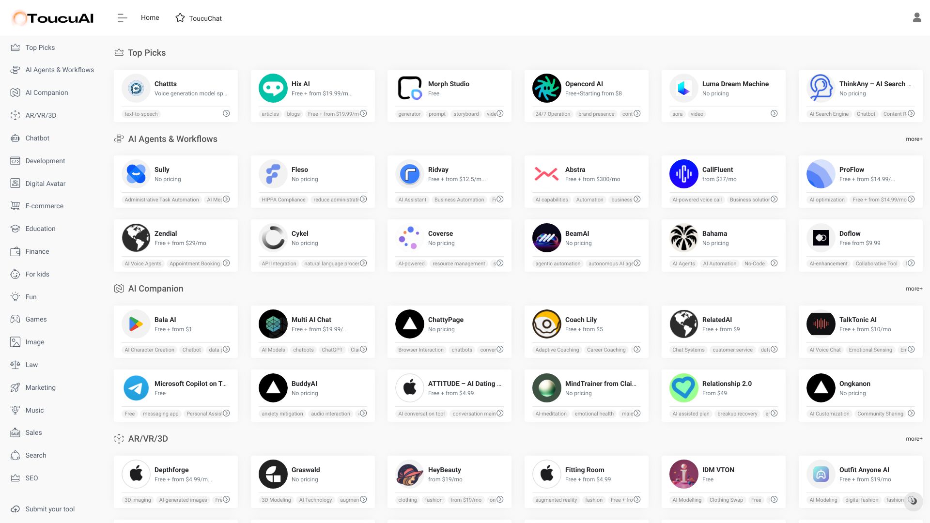Expand the Sully card detail arrow
The width and height of the screenshot is (930, 523).
tap(226, 199)
